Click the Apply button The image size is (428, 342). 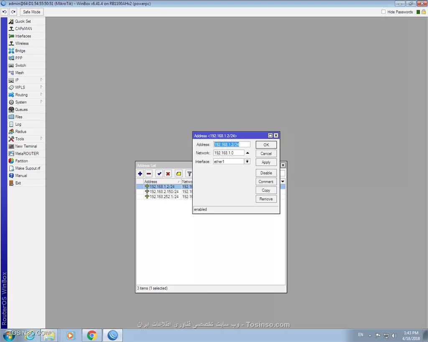click(x=266, y=162)
